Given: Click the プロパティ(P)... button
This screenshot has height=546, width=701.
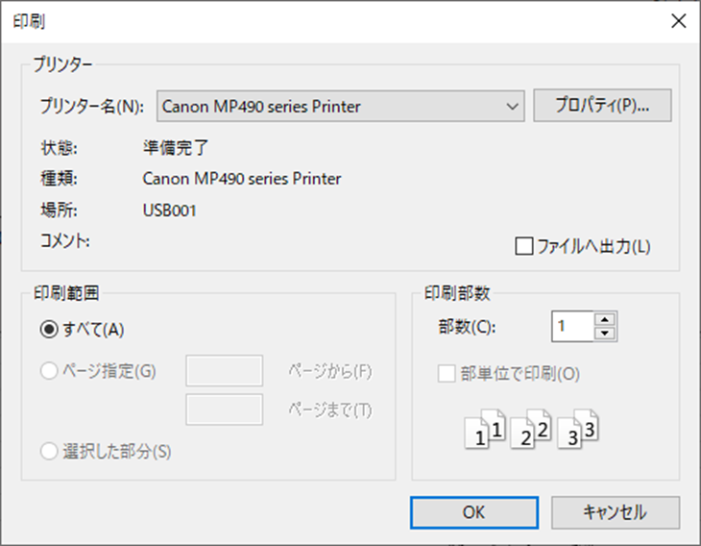Looking at the screenshot, I should pos(602,105).
